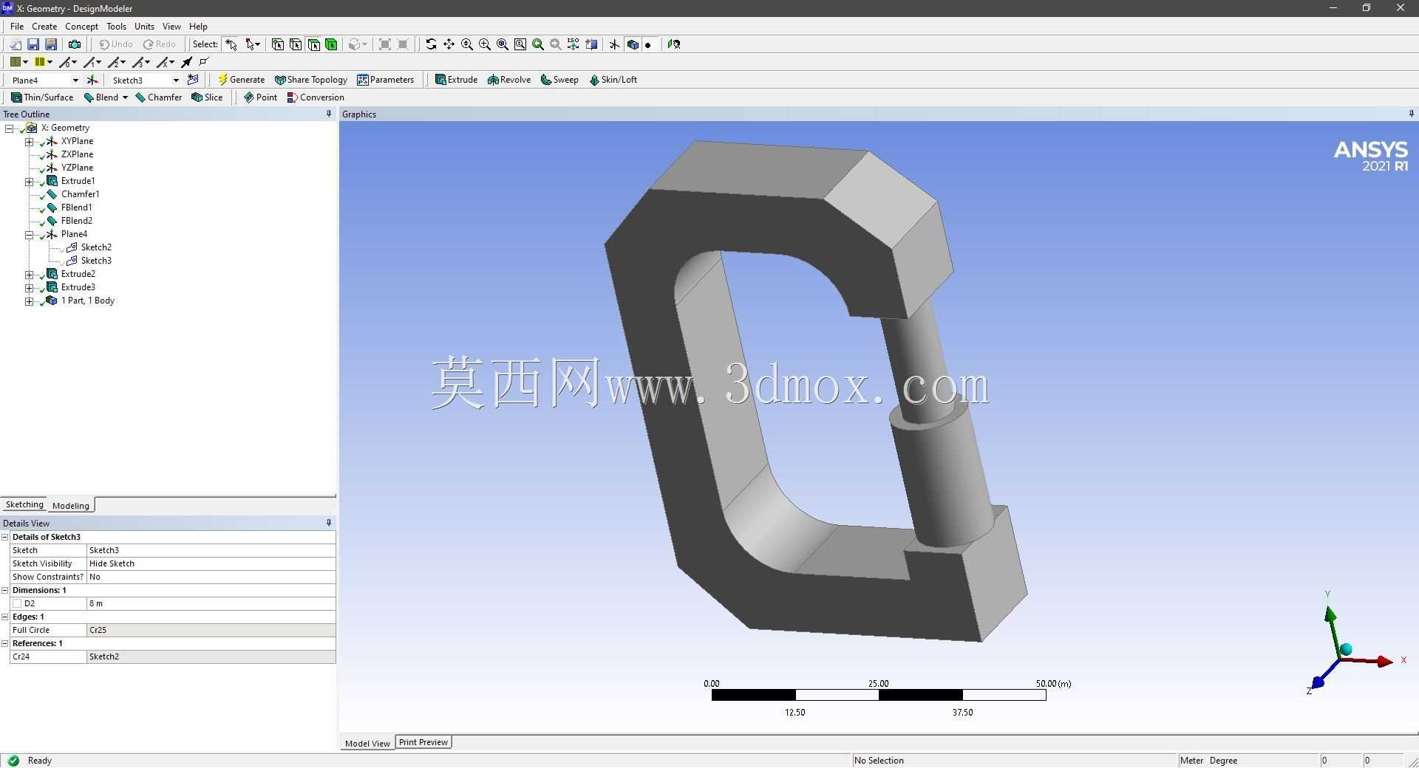Switch to the Sketching tab

click(24, 504)
